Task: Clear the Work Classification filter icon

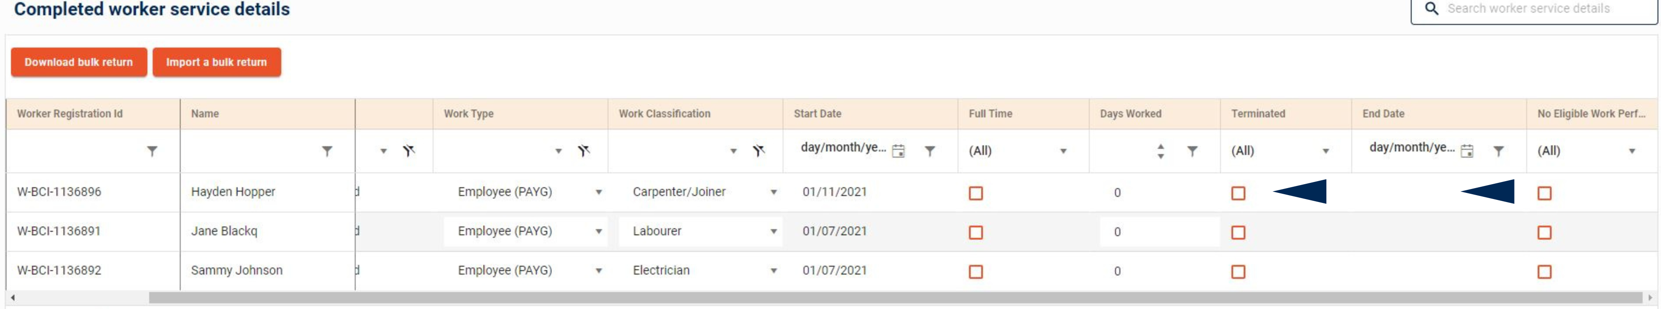Action: click(x=759, y=151)
